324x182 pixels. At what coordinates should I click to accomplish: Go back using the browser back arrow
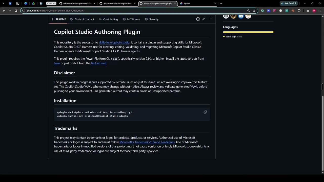click(x=4, y=11)
